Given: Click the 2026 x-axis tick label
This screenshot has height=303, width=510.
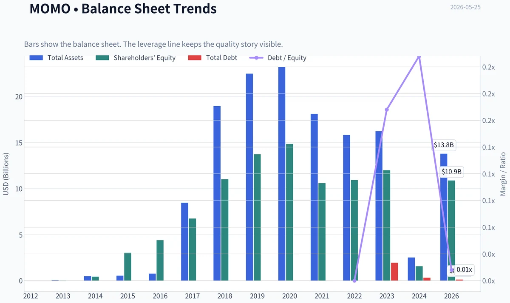Looking at the screenshot, I should [451, 296].
